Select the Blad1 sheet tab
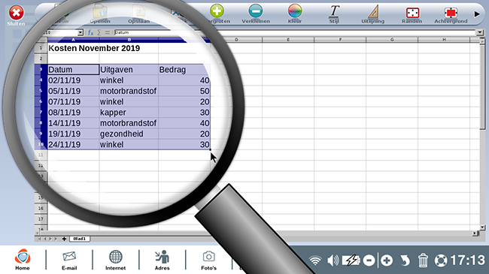 coord(80,239)
